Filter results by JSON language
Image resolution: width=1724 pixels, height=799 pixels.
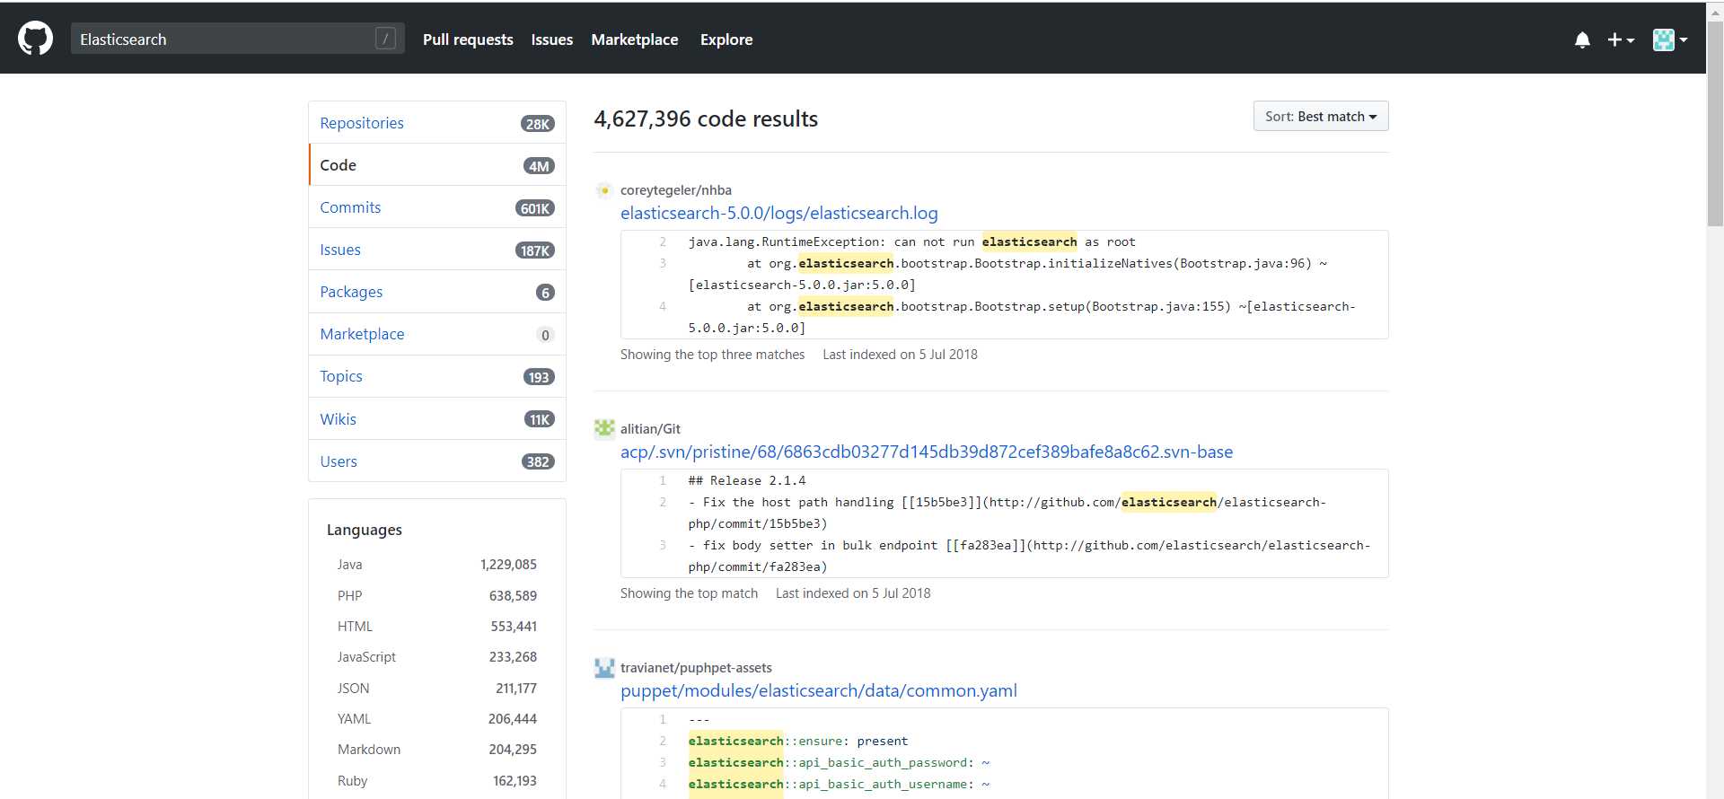click(436, 689)
